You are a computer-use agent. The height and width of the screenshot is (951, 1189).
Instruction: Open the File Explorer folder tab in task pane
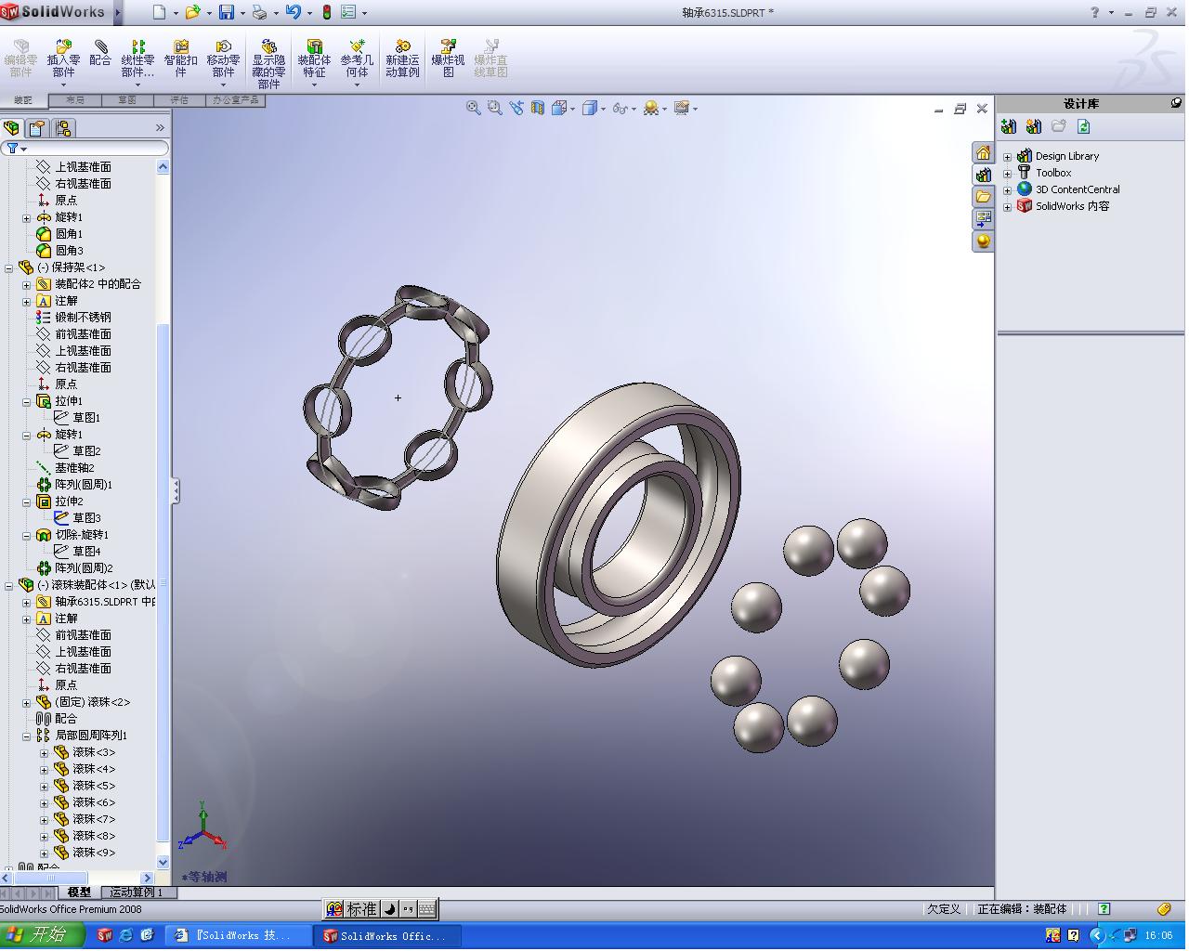coord(983,197)
